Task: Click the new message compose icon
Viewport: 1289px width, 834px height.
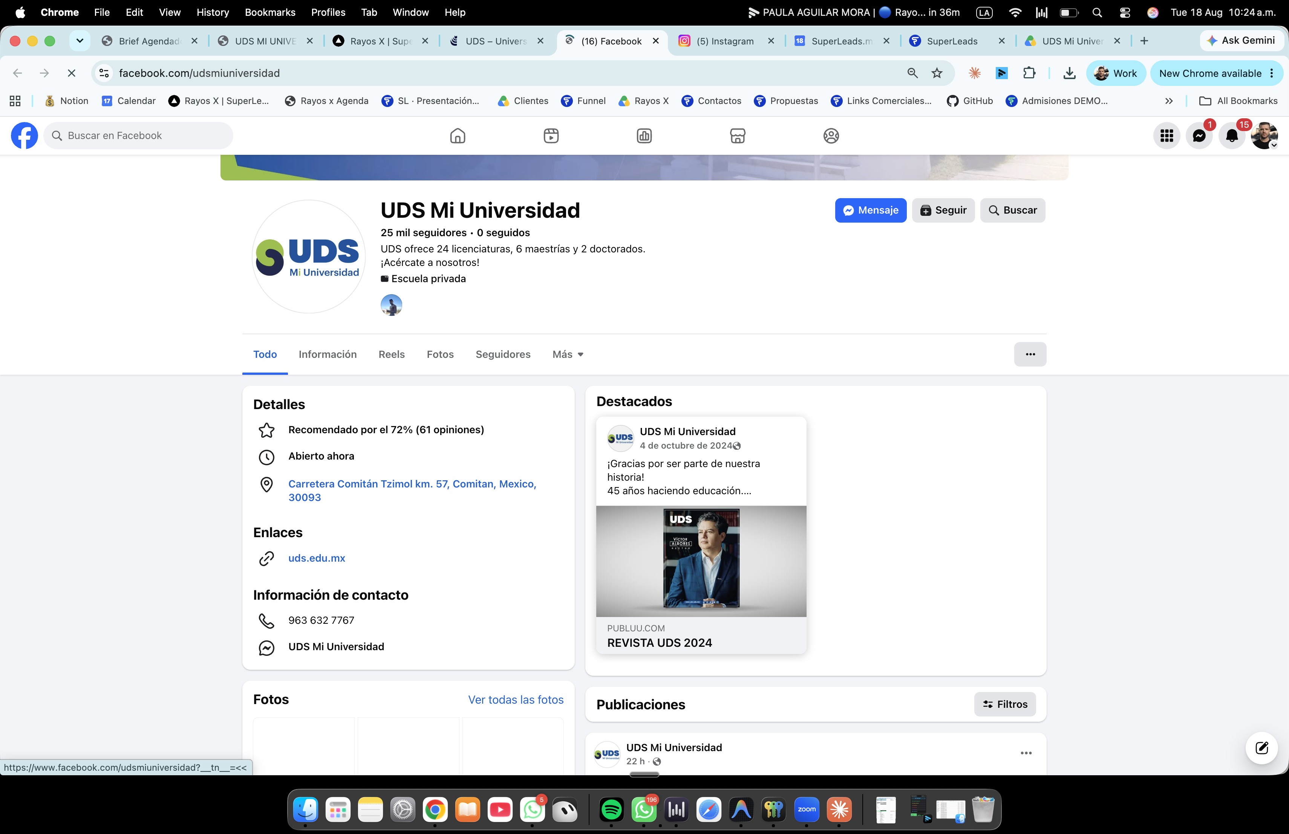Action: (x=1261, y=748)
